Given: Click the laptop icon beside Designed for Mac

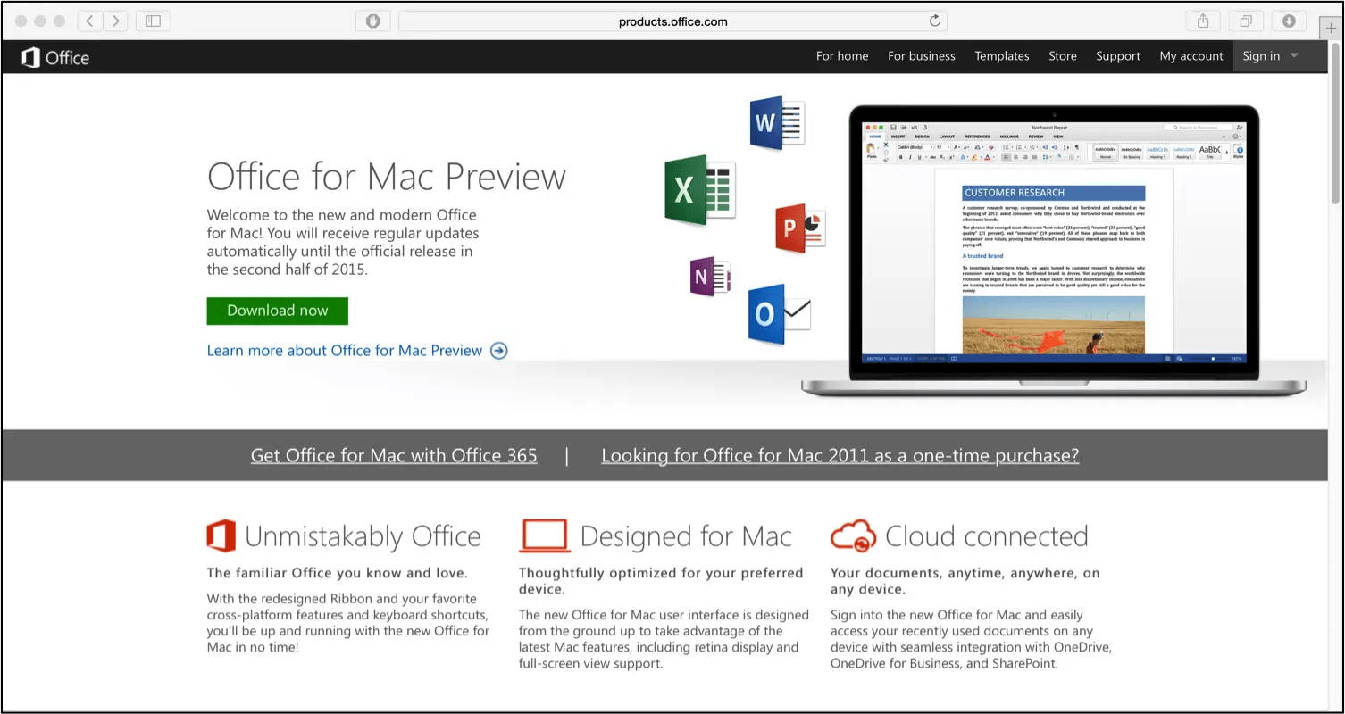Looking at the screenshot, I should click(x=544, y=535).
